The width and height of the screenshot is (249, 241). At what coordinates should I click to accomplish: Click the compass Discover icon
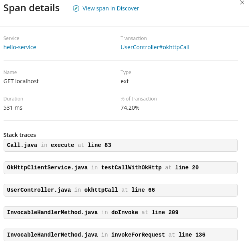point(76,8)
